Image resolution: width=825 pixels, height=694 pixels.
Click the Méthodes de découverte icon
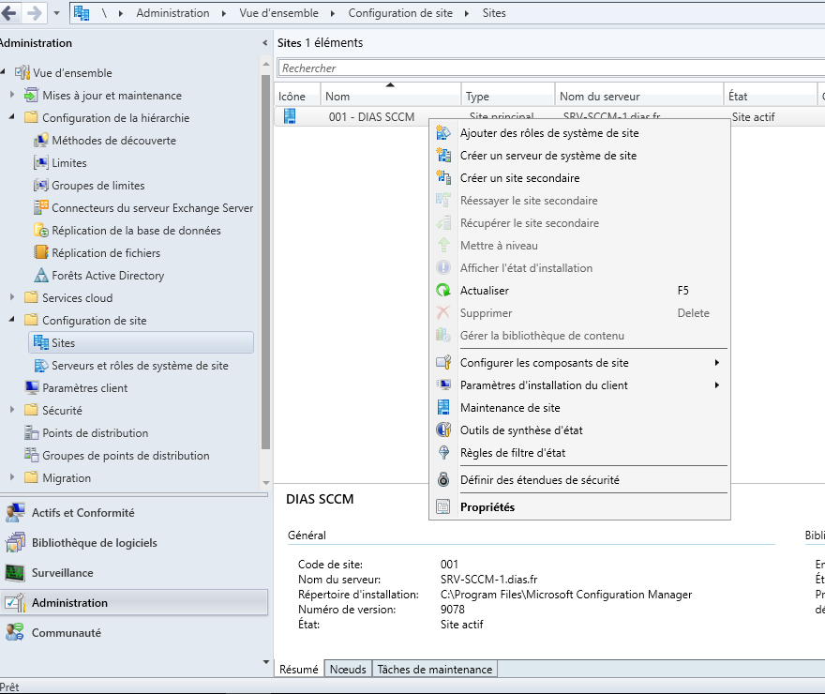(x=40, y=141)
